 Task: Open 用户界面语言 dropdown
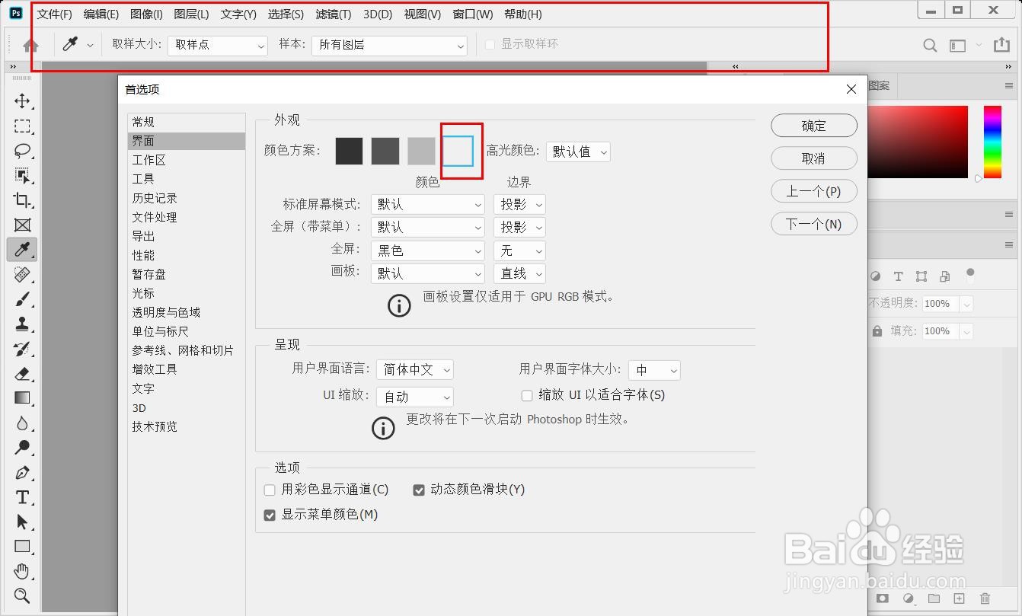tap(415, 369)
